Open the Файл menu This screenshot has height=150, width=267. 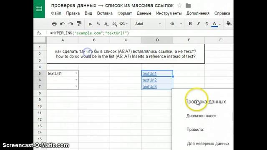point(56,13)
